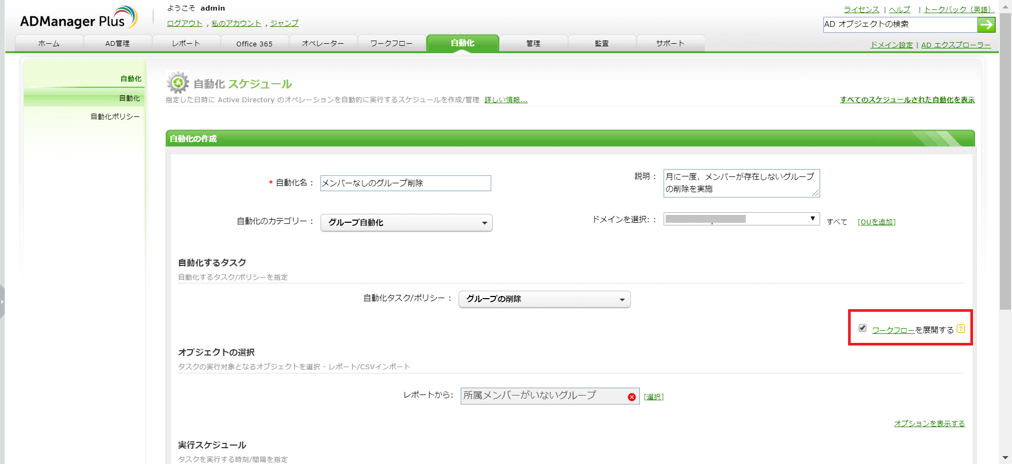1012x464 pixels.
Task: Open the ヘルプ link
Action: 899,9
